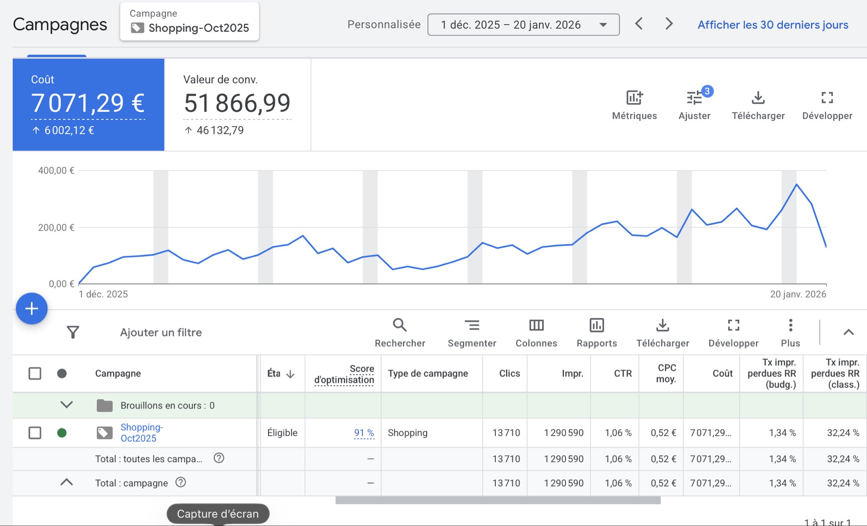Select the Coût scorecard tab
This screenshot has width=867, height=526.
click(x=88, y=105)
